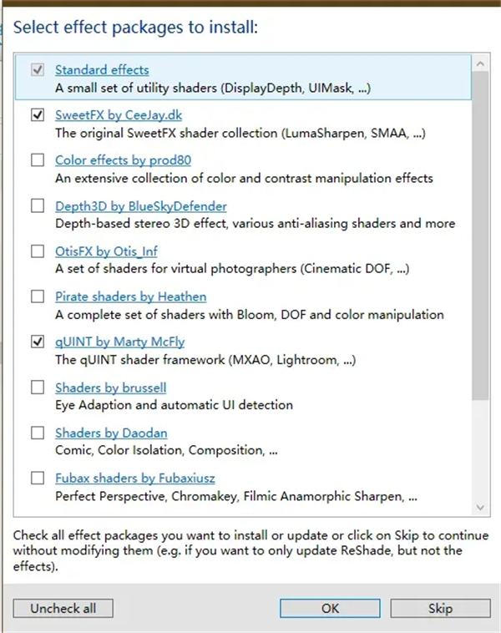Enable the Shaders by Daodan checkbox
This screenshot has width=501, height=633.
[x=38, y=433]
